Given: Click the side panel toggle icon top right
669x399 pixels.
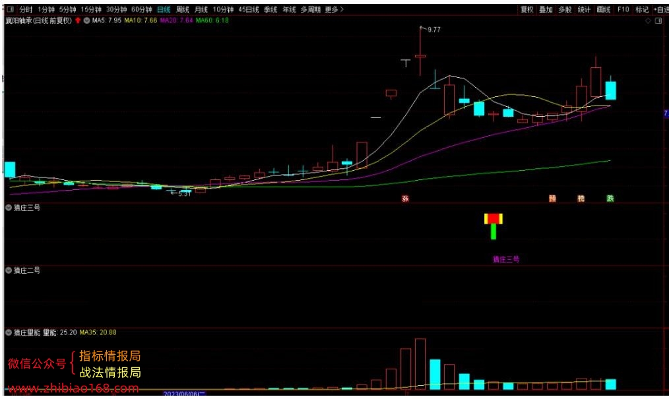Looking at the screenshot, I should [658, 20].
